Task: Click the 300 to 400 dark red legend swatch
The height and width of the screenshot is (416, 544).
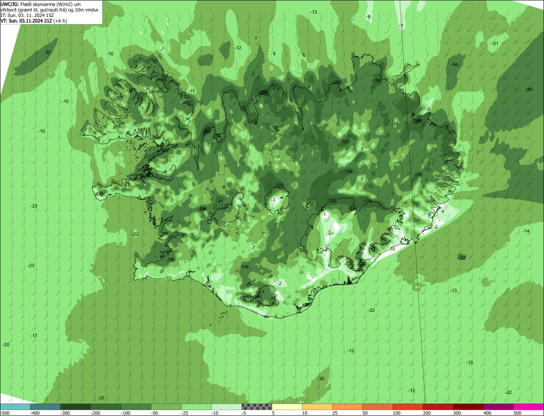Action: (468, 407)
